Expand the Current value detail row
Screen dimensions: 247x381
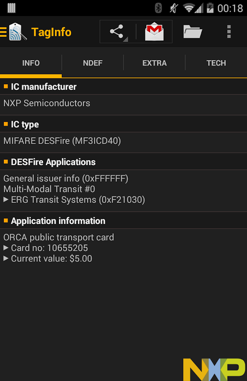tap(53, 258)
